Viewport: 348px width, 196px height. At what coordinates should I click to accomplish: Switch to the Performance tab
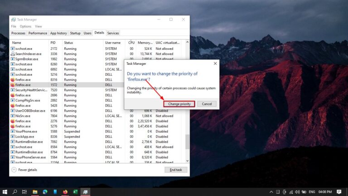point(38,33)
